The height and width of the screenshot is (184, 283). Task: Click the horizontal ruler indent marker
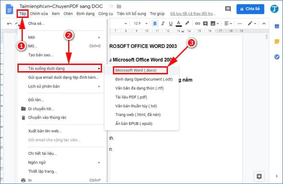click(x=183, y=31)
